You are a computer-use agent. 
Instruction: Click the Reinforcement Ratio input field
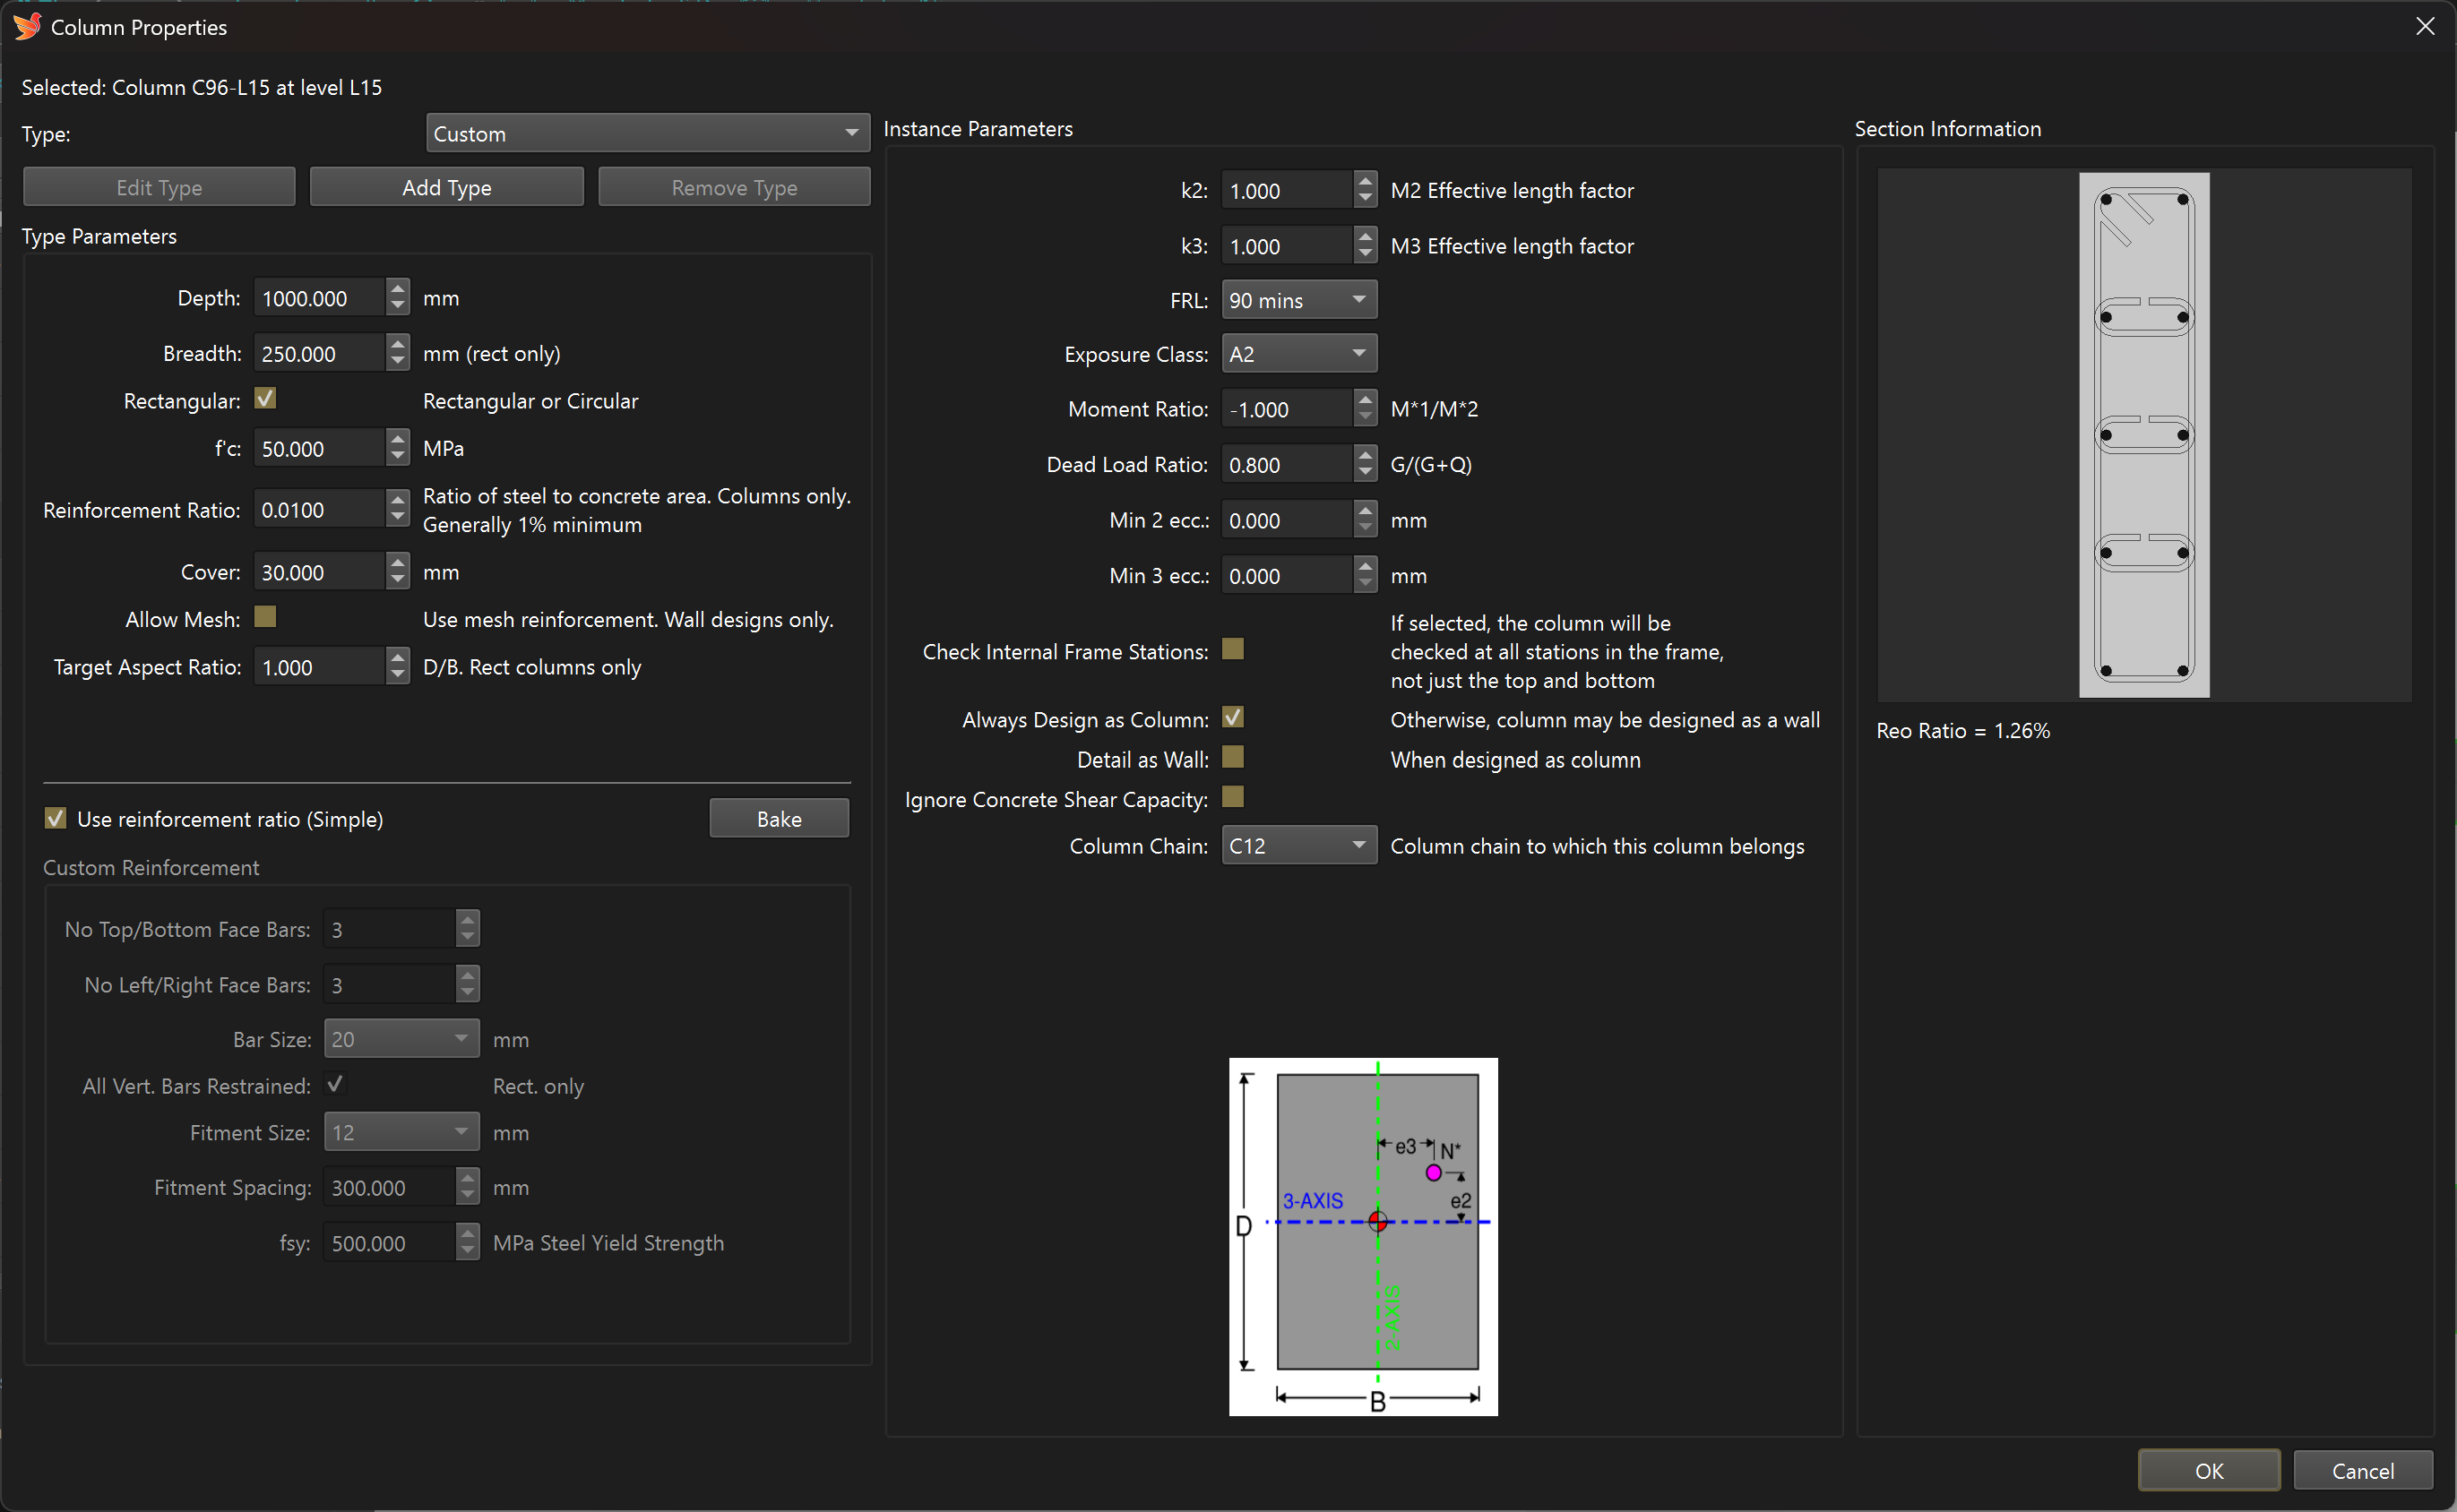318,510
